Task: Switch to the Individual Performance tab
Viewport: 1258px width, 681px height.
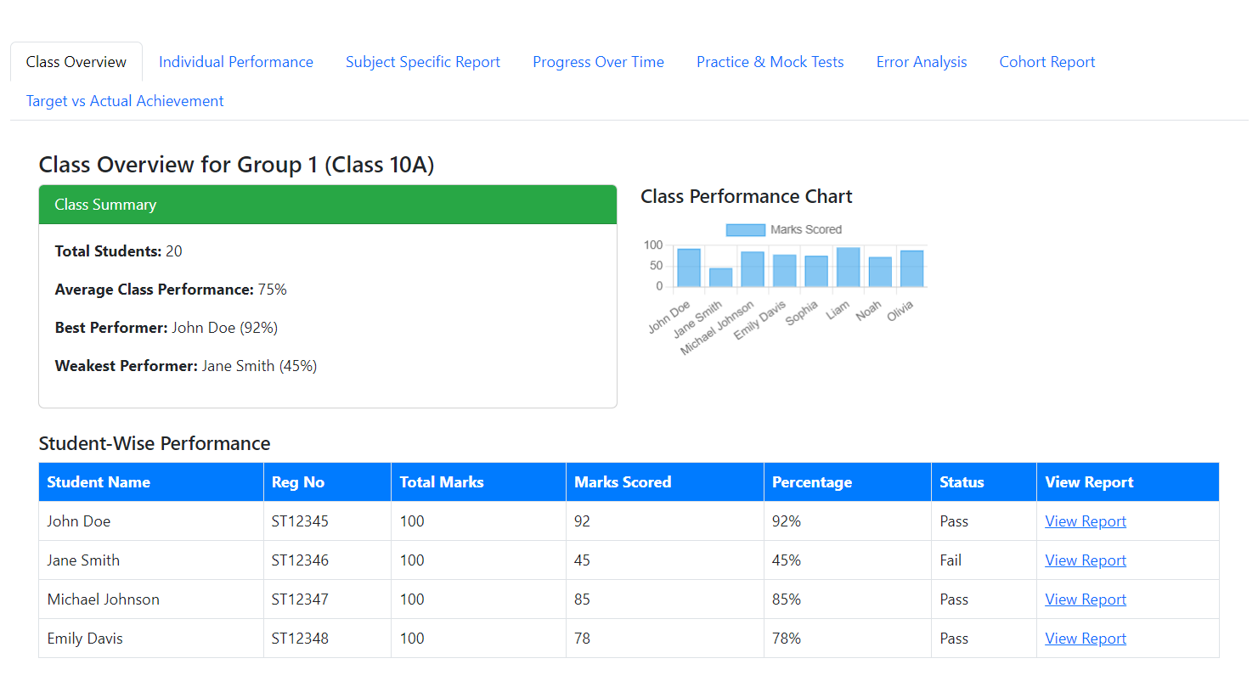Action: 235,61
